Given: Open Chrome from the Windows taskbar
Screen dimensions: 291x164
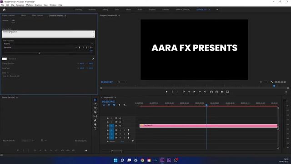Looking at the screenshot, I should pyautogui.click(x=142, y=160).
